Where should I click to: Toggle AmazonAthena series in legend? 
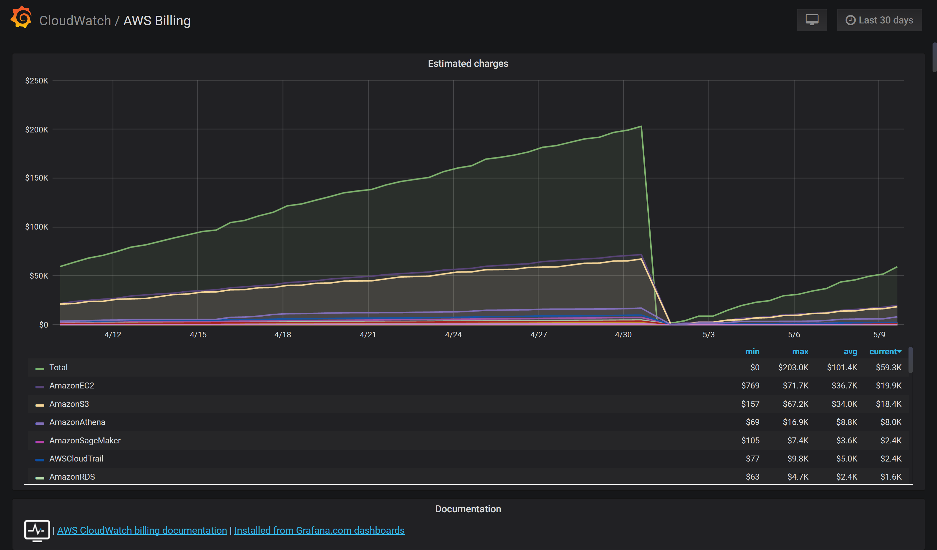coord(77,422)
